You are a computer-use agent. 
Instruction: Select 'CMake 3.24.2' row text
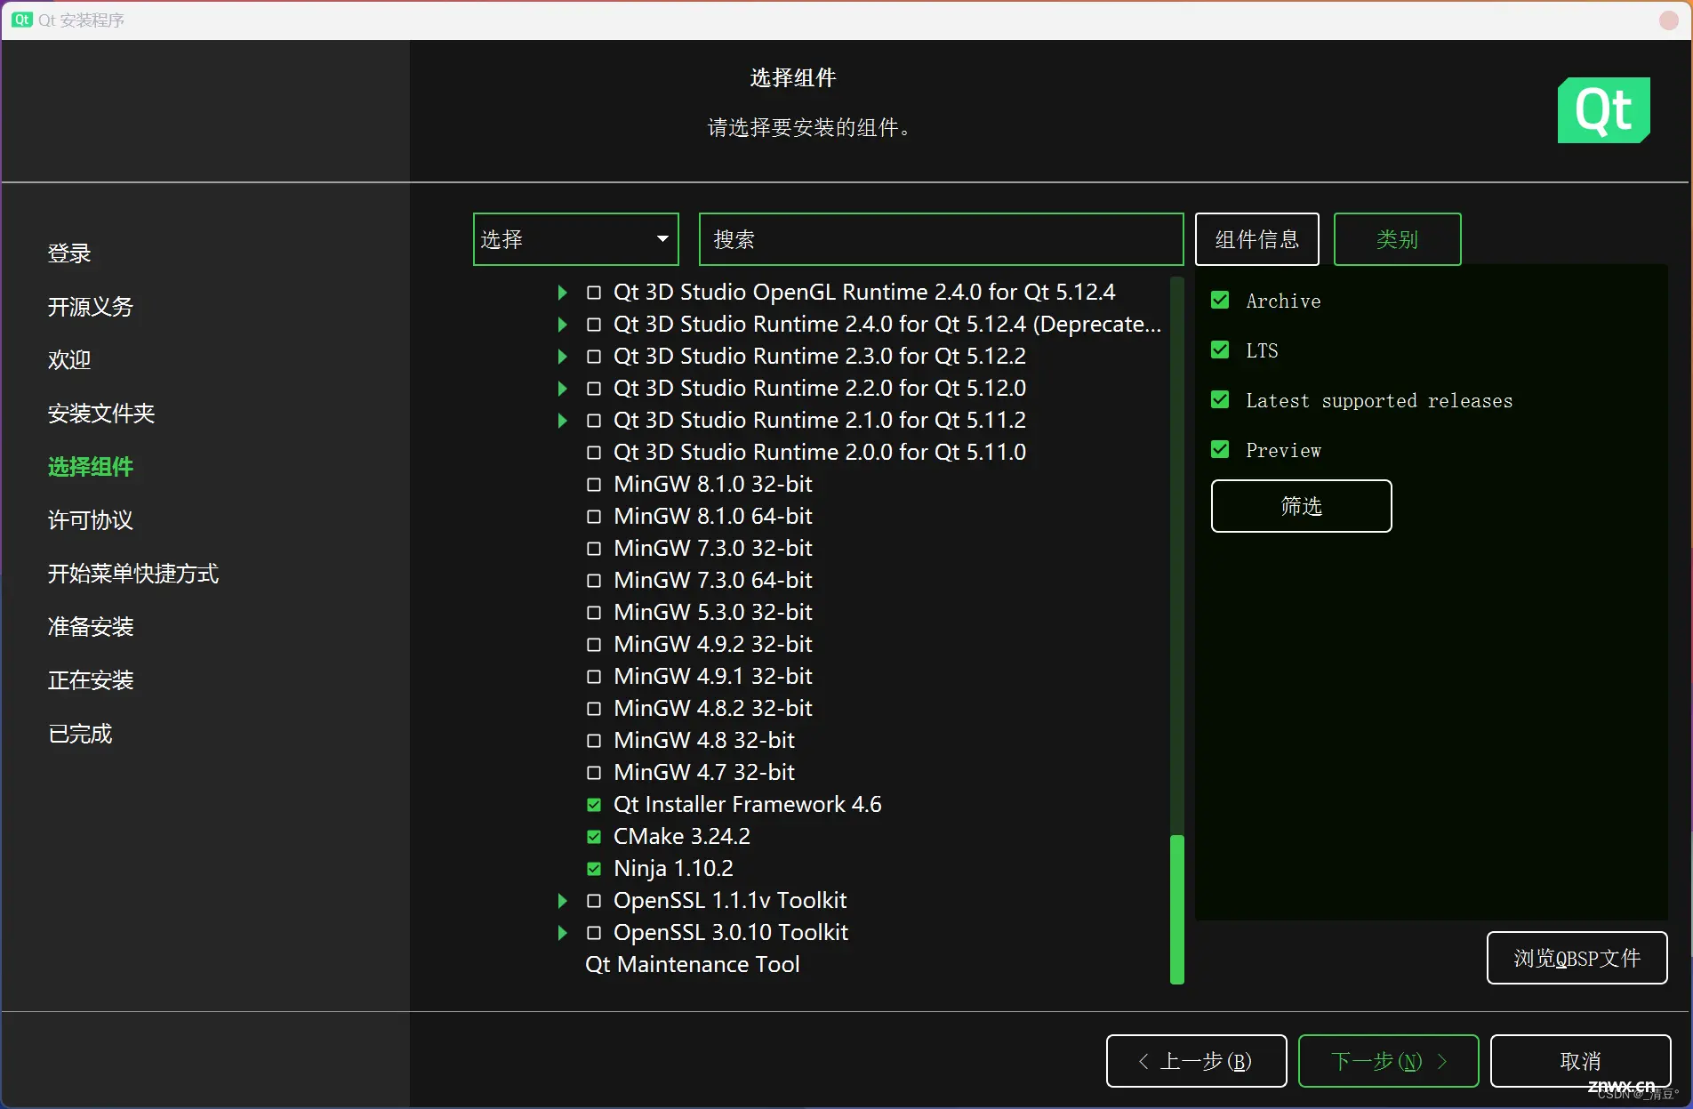point(681,837)
